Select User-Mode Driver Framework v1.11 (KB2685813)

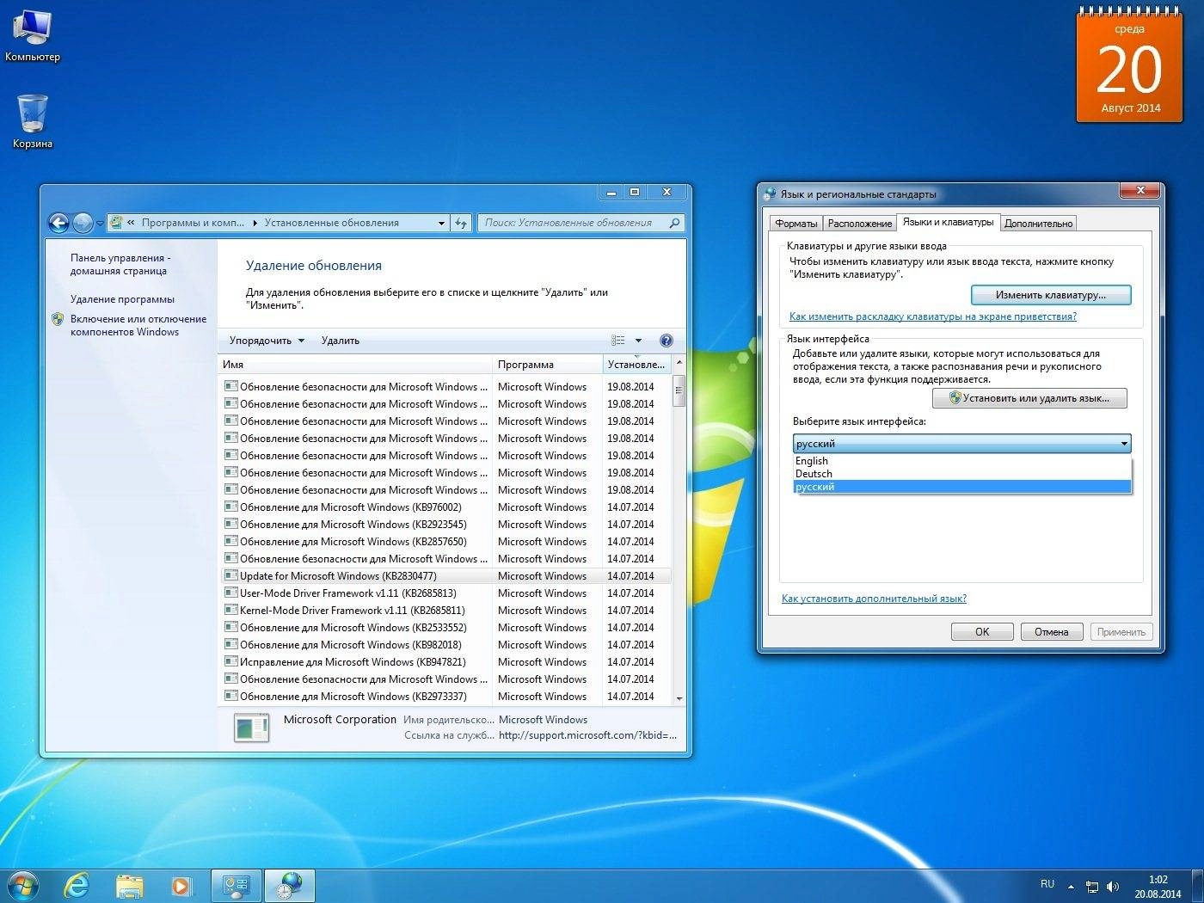pyautogui.click(x=446, y=593)
